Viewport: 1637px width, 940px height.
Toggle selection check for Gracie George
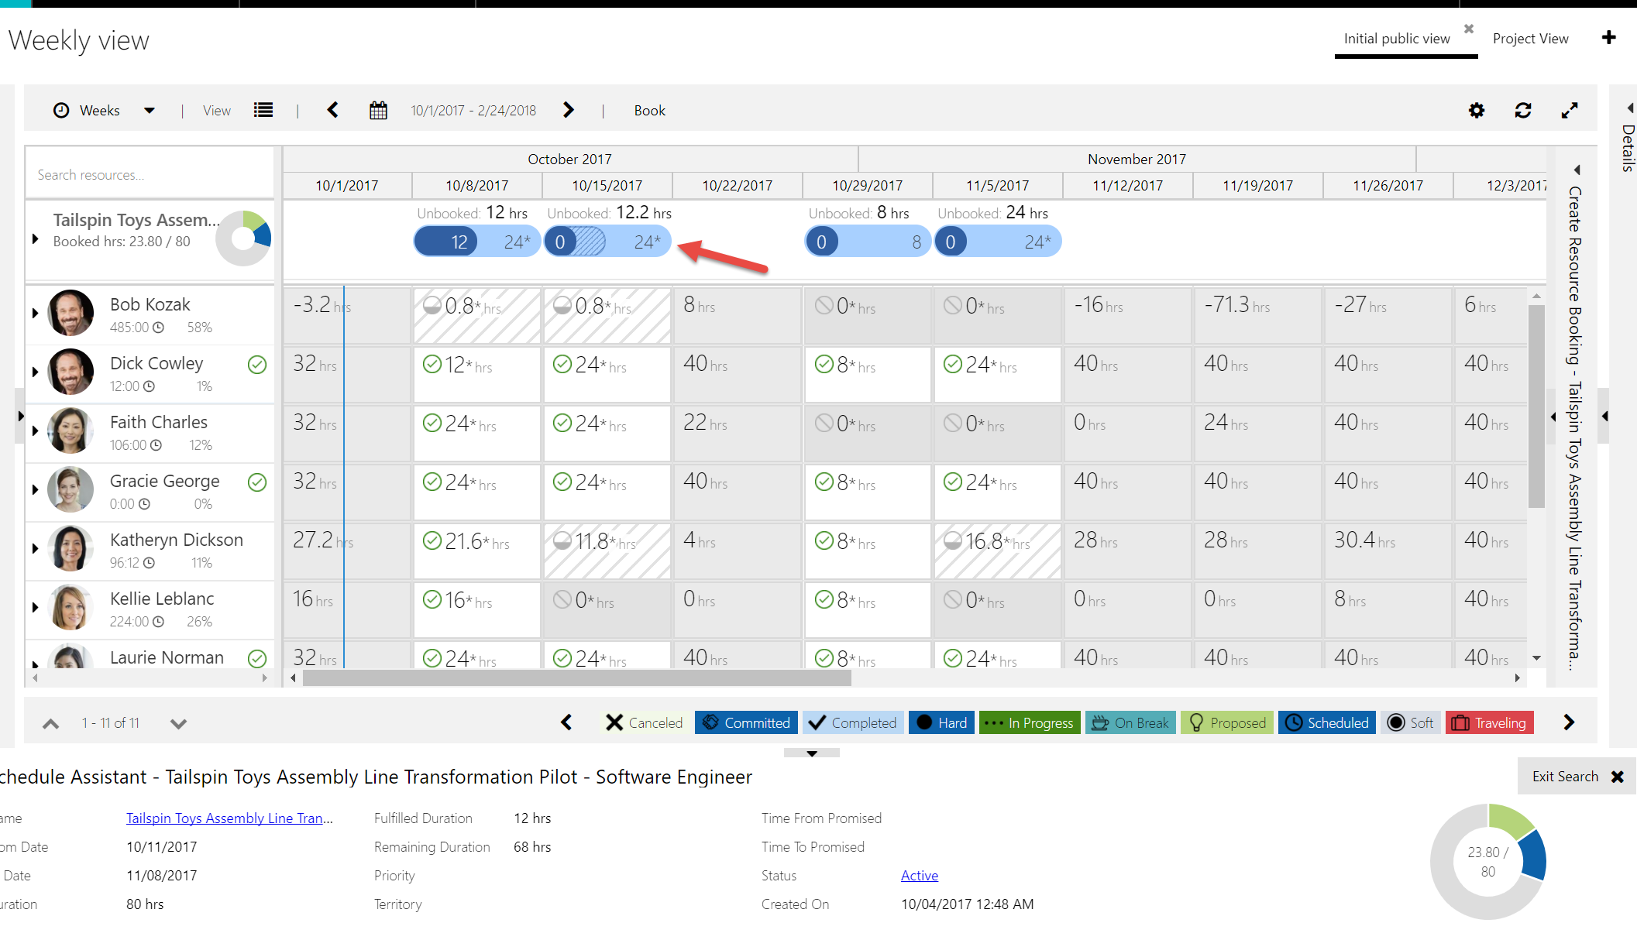257,482
